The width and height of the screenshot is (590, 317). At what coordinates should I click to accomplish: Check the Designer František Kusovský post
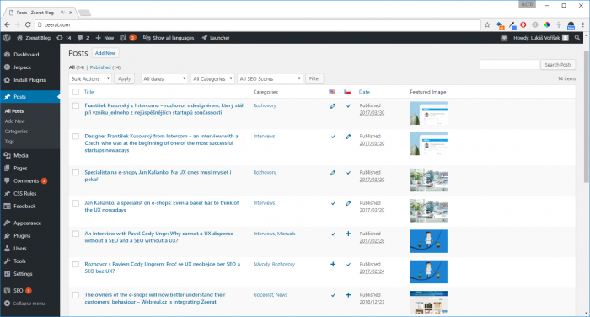coord(76,137)
